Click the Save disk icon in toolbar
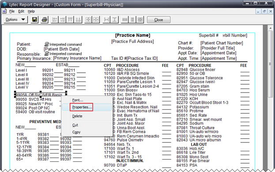The width and height of the screenshot is (275, 172). [x=34, y=19]
